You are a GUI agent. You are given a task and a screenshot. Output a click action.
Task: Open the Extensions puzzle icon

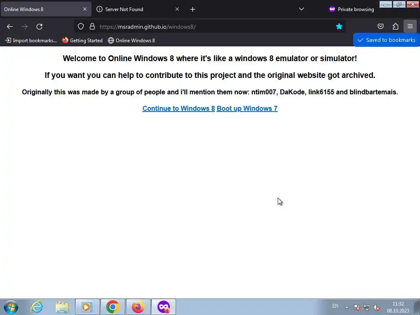395,26
